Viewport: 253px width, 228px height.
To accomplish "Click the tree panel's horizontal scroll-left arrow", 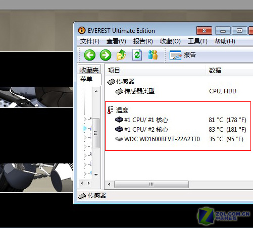I will [82, 183].
